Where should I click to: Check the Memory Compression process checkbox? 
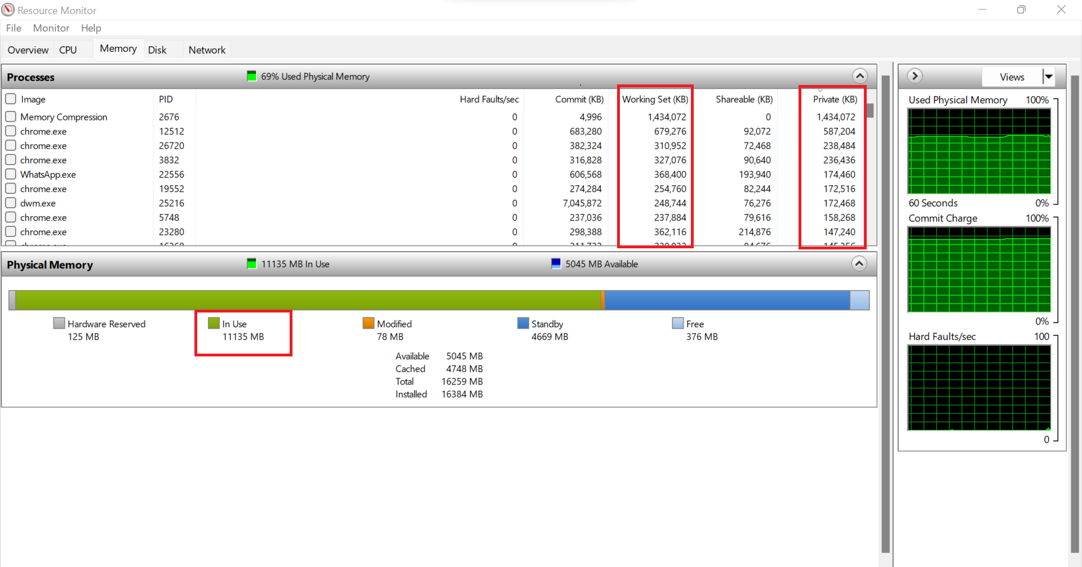tap(11, 117)
